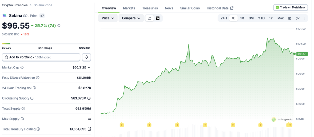This screenshot has width=314, height=137.
Task: Expand Market Cap chevron
Action: 89,67
